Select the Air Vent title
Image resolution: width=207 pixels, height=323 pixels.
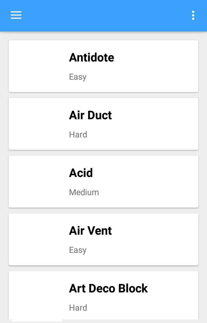tap(90, 231)
